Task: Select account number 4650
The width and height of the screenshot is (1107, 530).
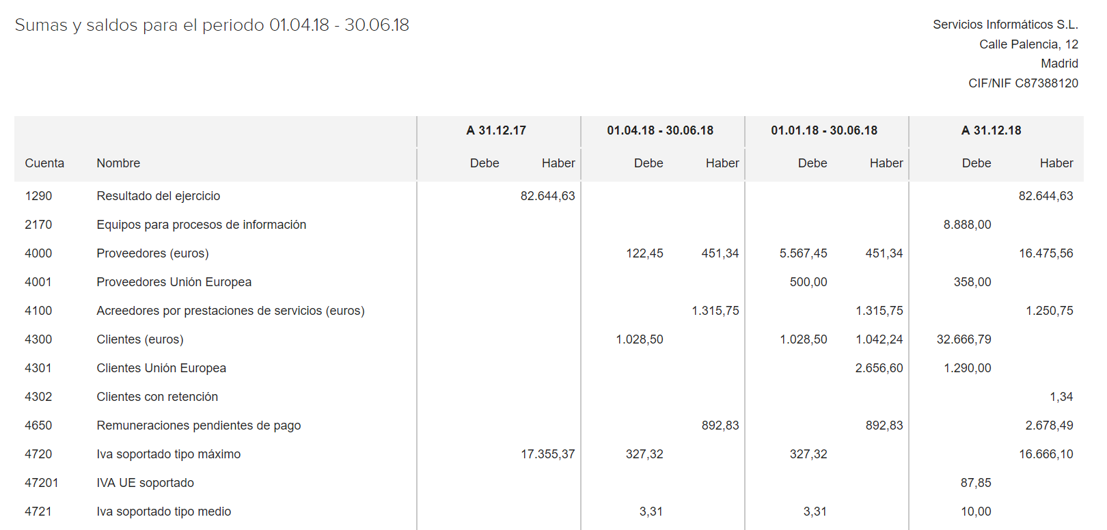Action: (38, 426)
